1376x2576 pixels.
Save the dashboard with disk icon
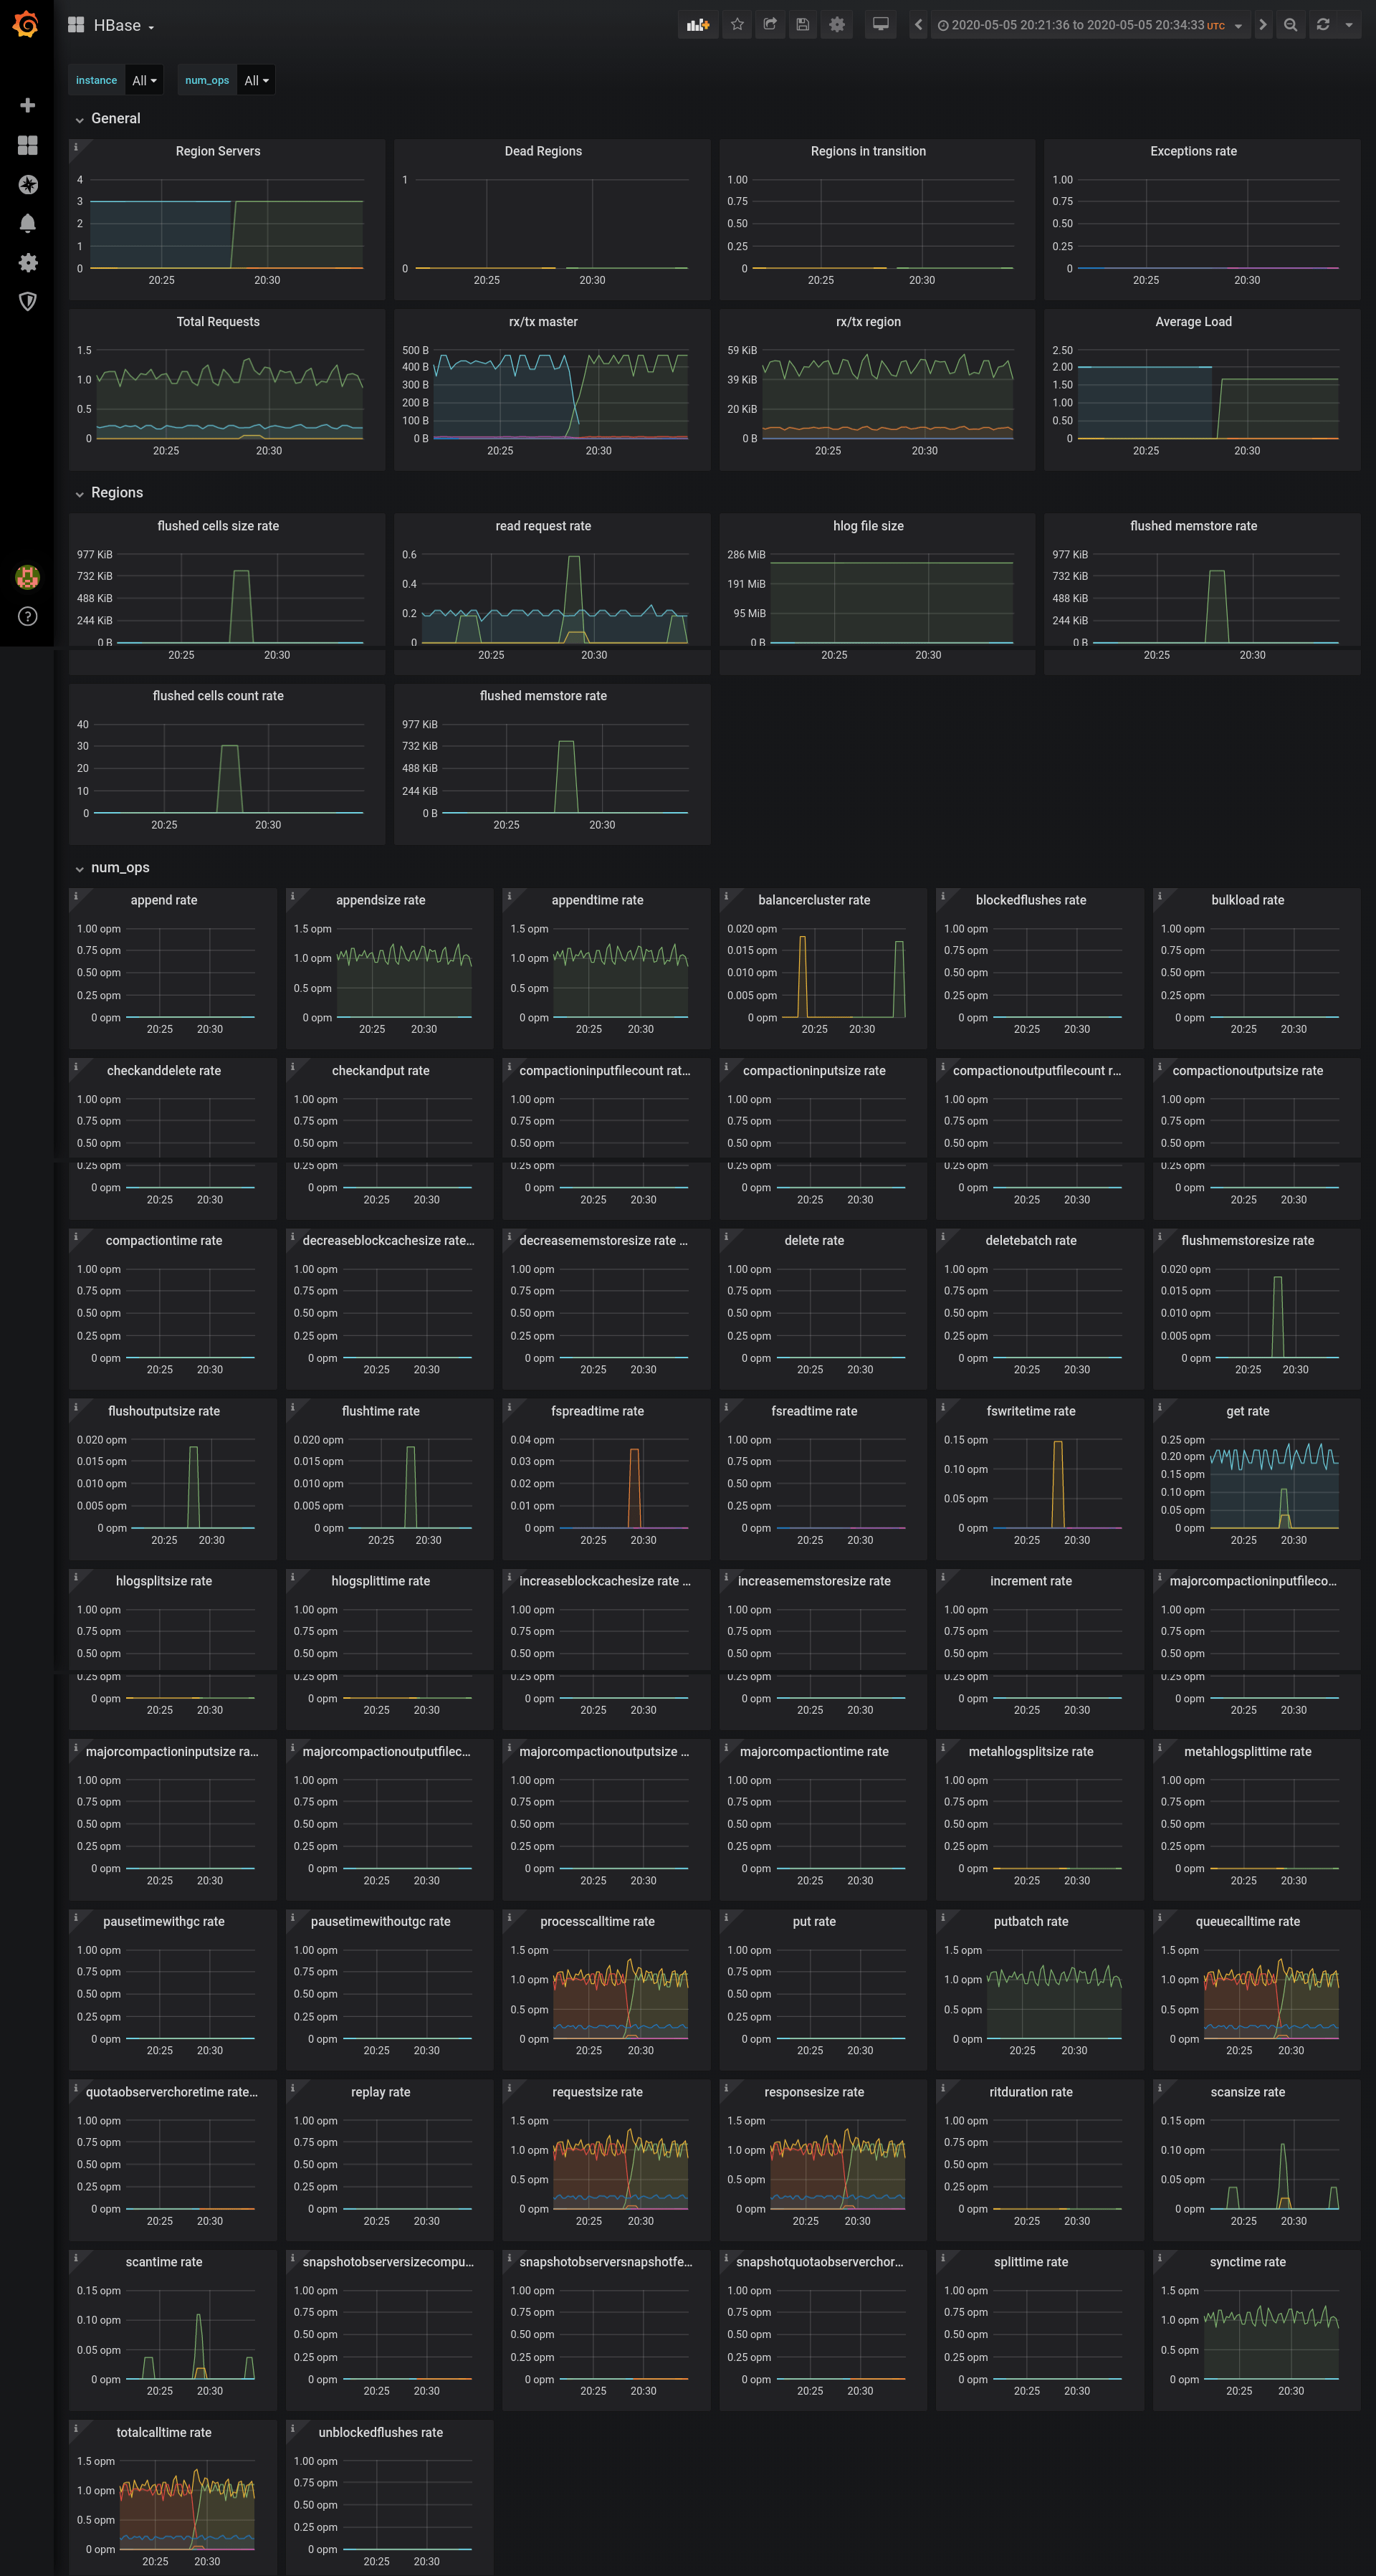tap(802, 25)
